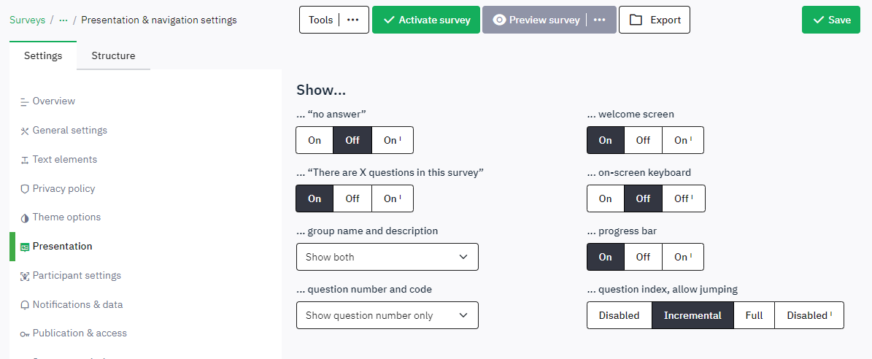872x359 pixels.
Task: Click the Surveys breadcrumb link
Action: click(27, 20)
